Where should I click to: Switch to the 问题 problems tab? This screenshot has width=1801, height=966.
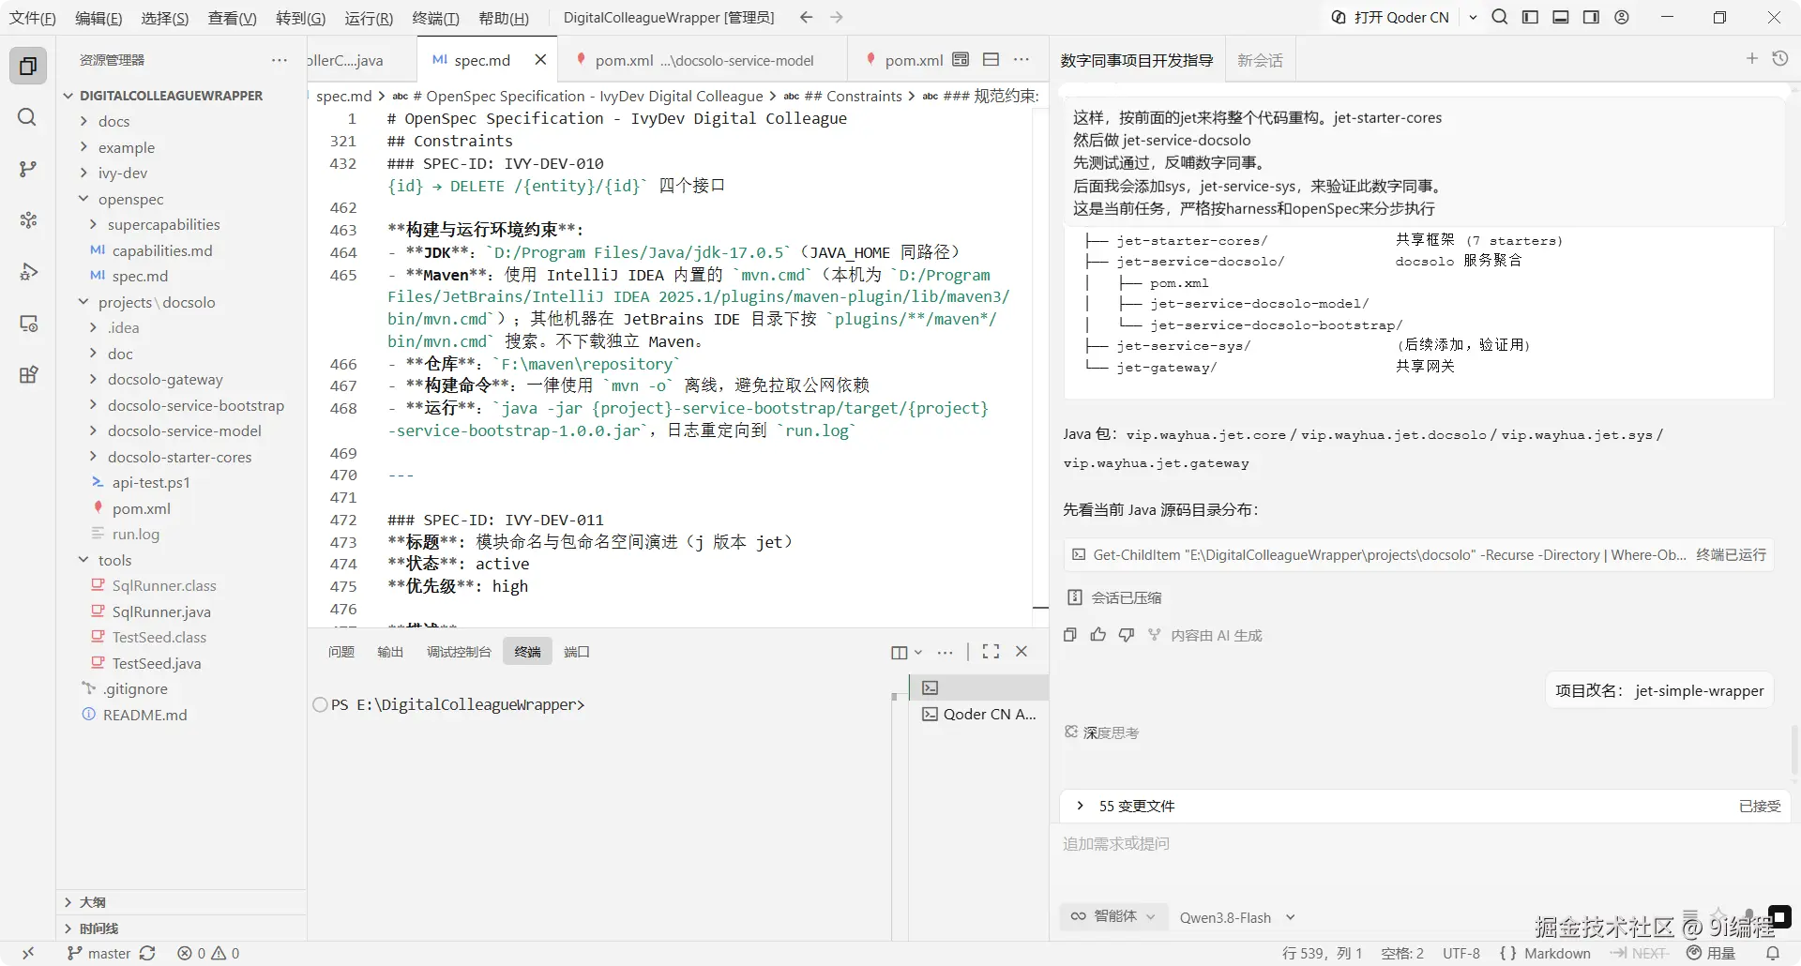[341, 652]
